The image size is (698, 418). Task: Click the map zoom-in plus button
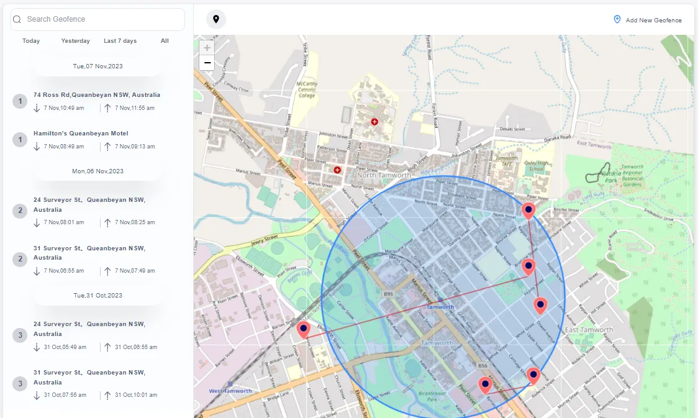click(206, 47)
